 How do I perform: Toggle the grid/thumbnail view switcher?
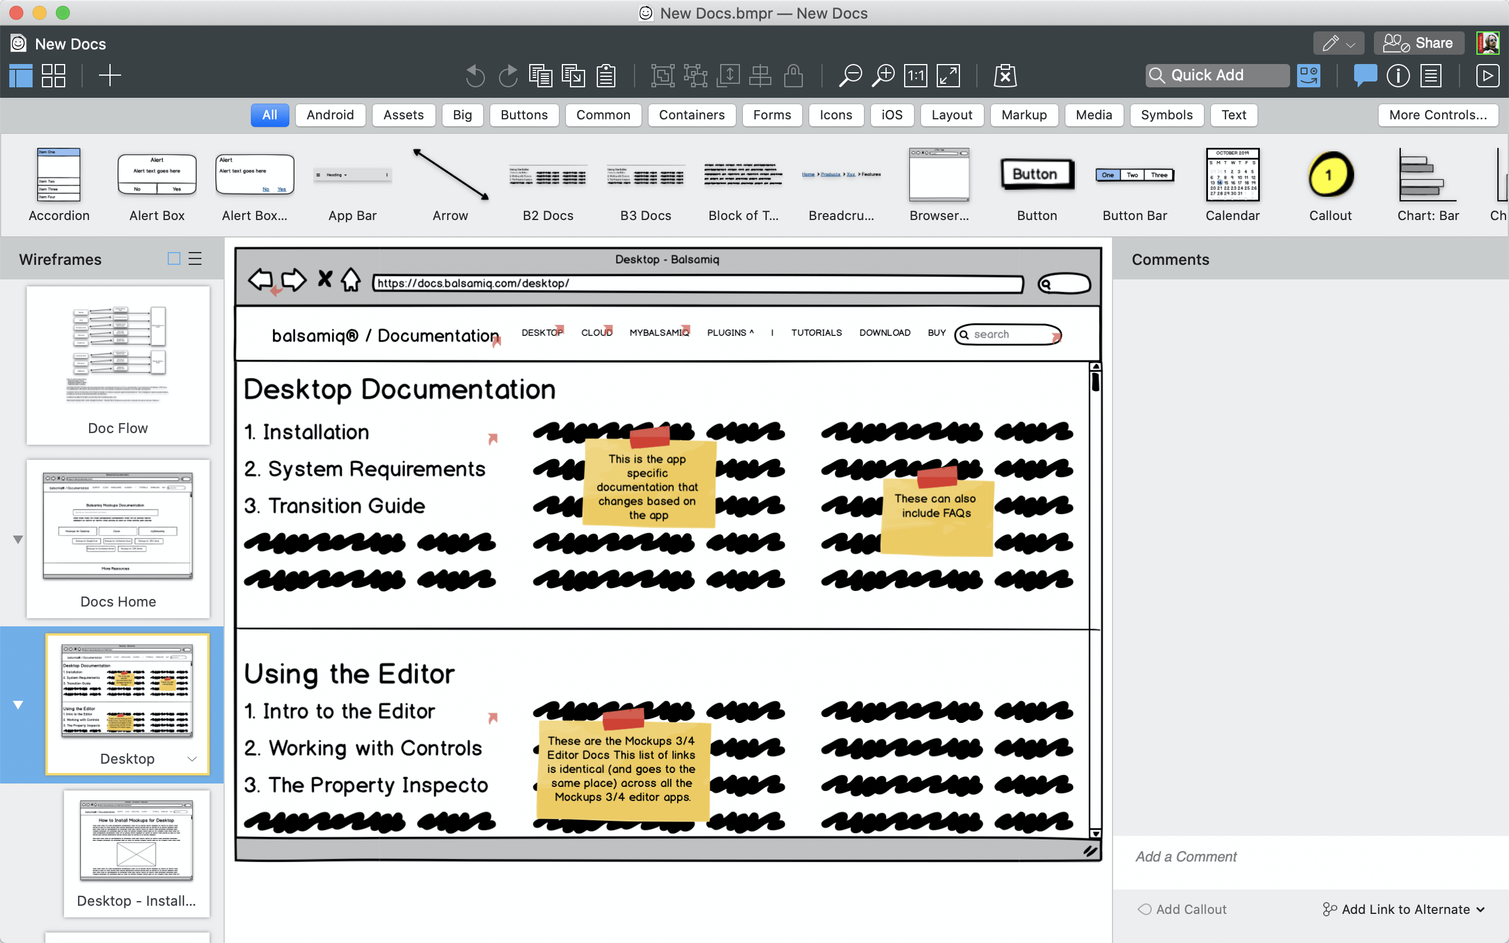(x=52, y=76)
